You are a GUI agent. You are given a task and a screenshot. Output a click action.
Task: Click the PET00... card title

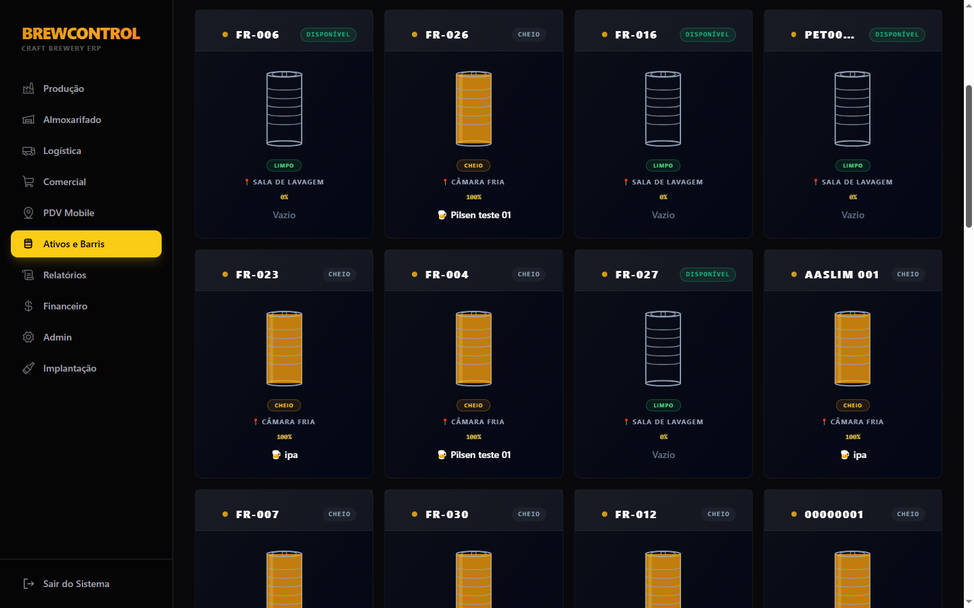coord(829,34)
